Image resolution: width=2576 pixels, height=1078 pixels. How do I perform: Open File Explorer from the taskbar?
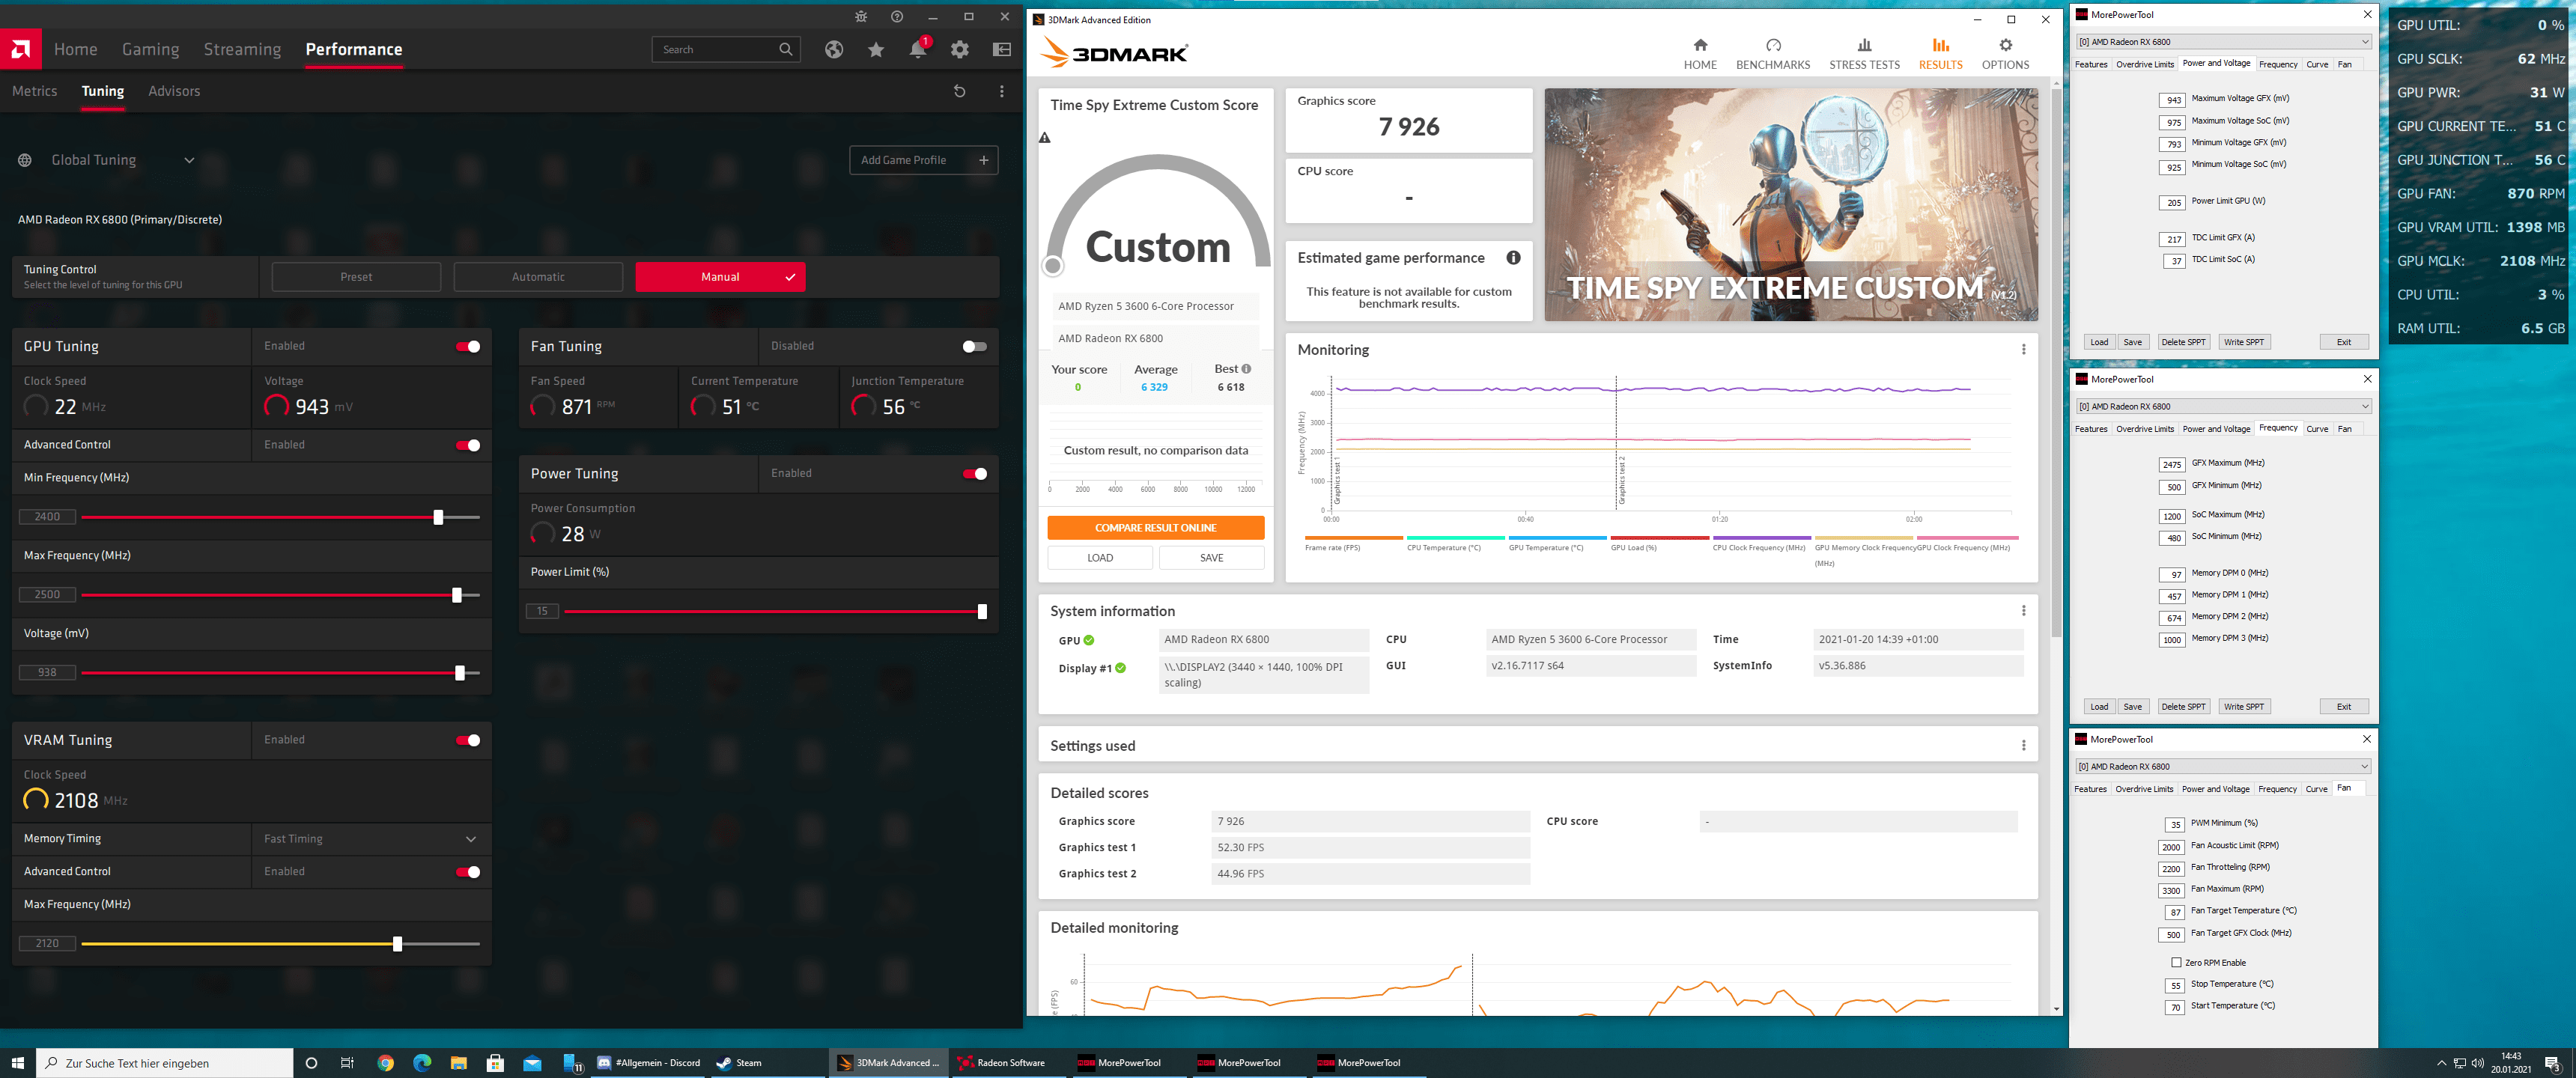pyautogui.click(x=459, y=1063)
